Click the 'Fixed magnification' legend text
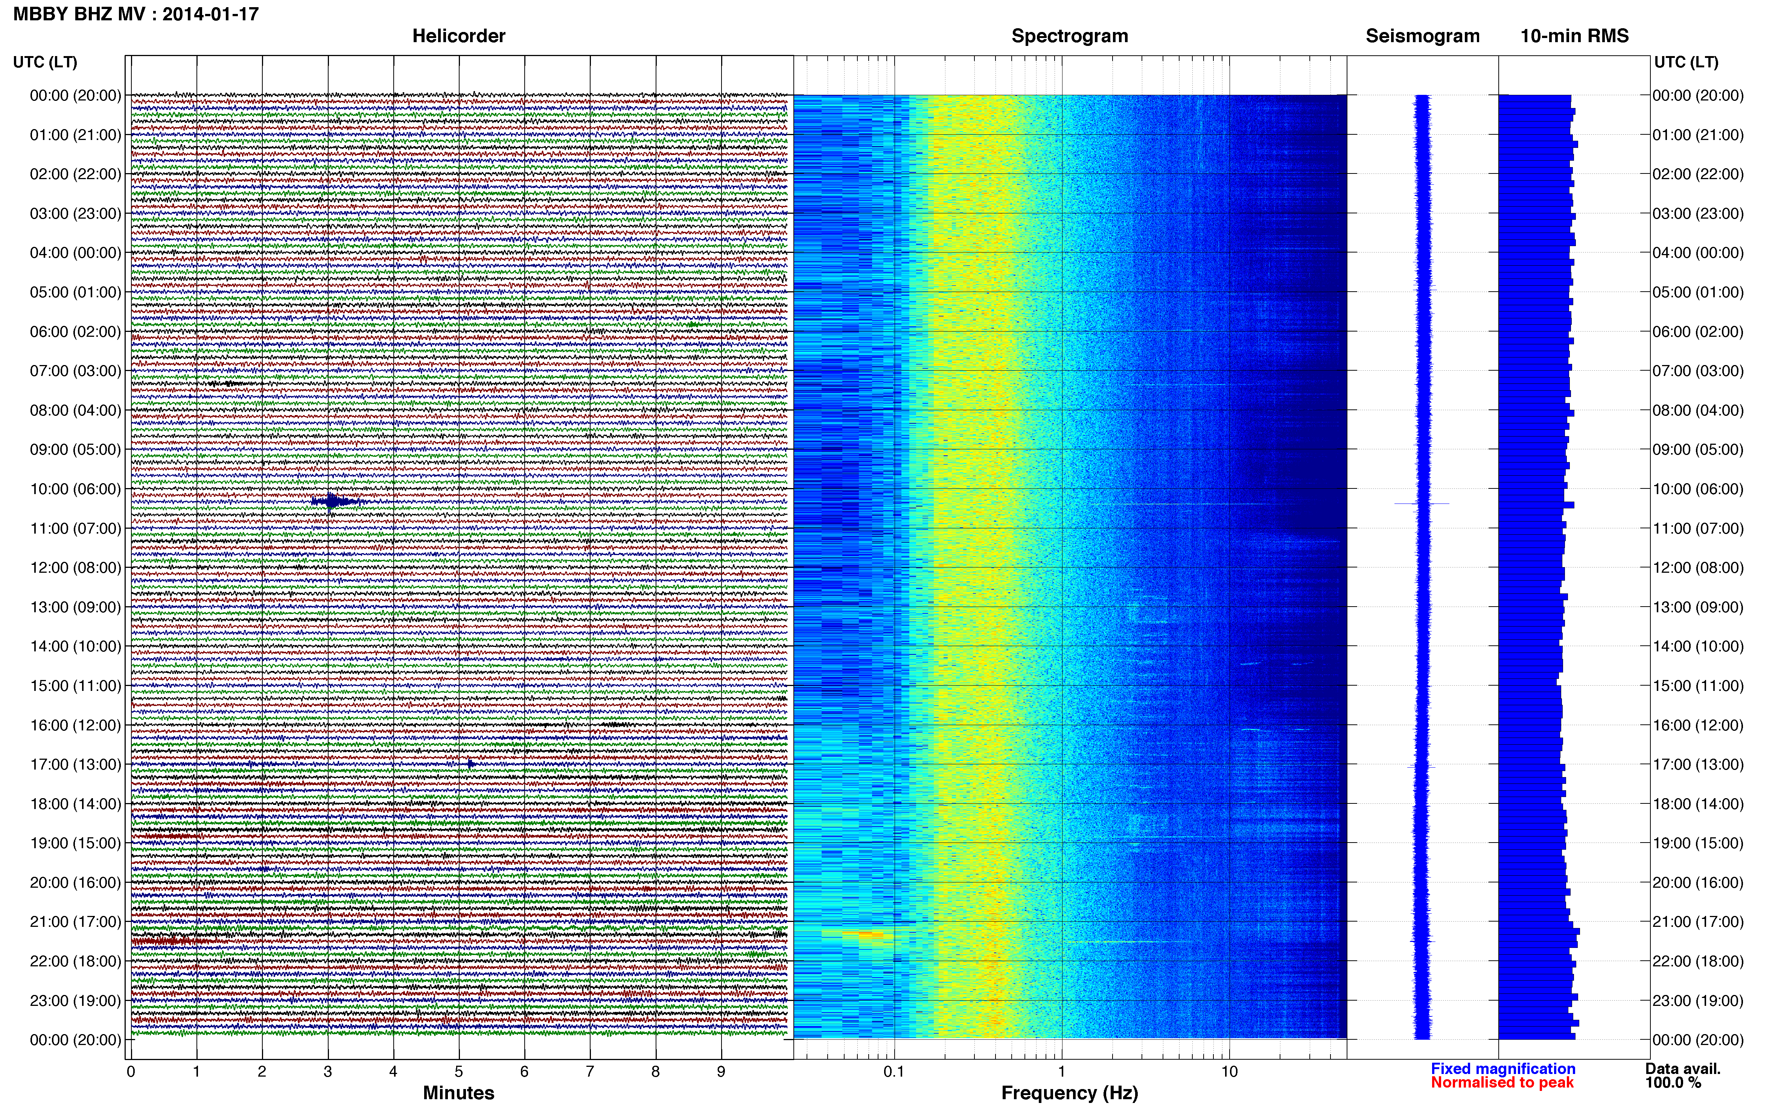The width and height of the screenshot is (1784, 1115). [1503, 1069]
